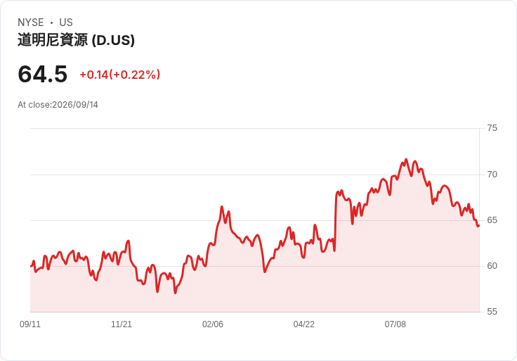Click the chart's highest peak above 70
This screenshot has height=361, width=517.
tap(406, 160)
